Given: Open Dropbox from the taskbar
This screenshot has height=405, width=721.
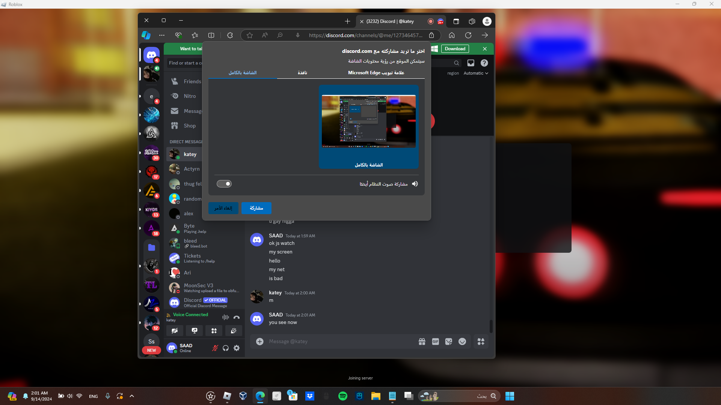Looking at the screenshot, I should pos(310,396).
